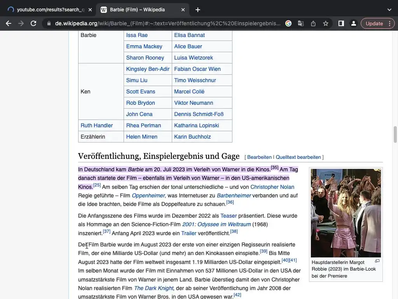Open the John Cena link
398x299 pixels.
pyautogui.click(x=139, y=114)
